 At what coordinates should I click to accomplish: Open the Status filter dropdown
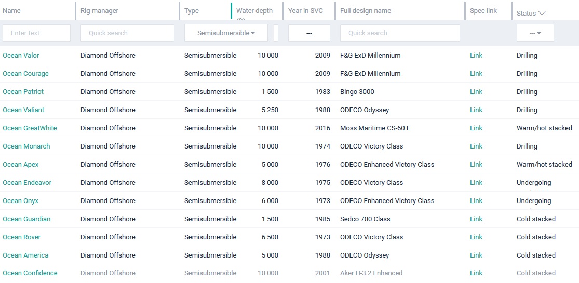coord(535,33)
